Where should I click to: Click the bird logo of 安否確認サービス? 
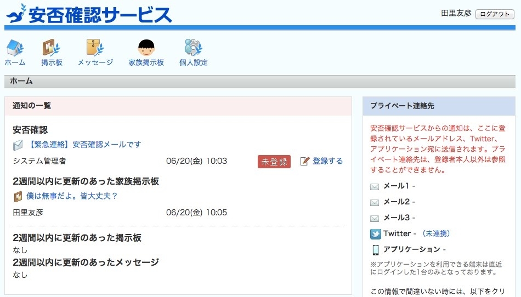point(16,14)
